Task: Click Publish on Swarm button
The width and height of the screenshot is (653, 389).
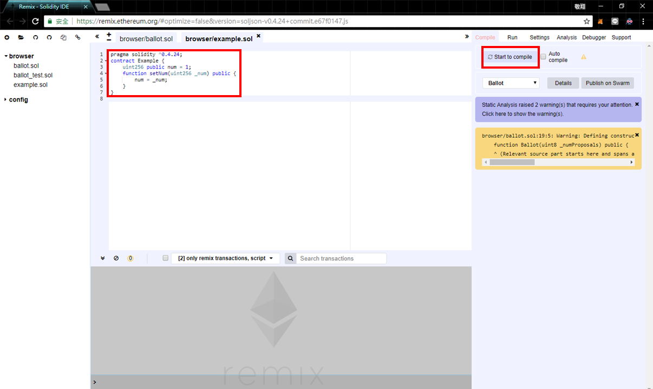Action: click(608, 83)
